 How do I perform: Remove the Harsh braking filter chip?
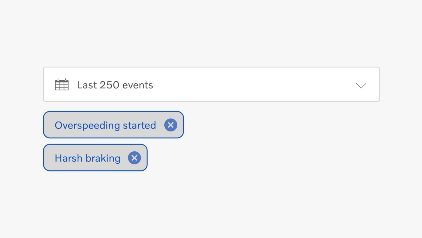[x=134, y=158]
